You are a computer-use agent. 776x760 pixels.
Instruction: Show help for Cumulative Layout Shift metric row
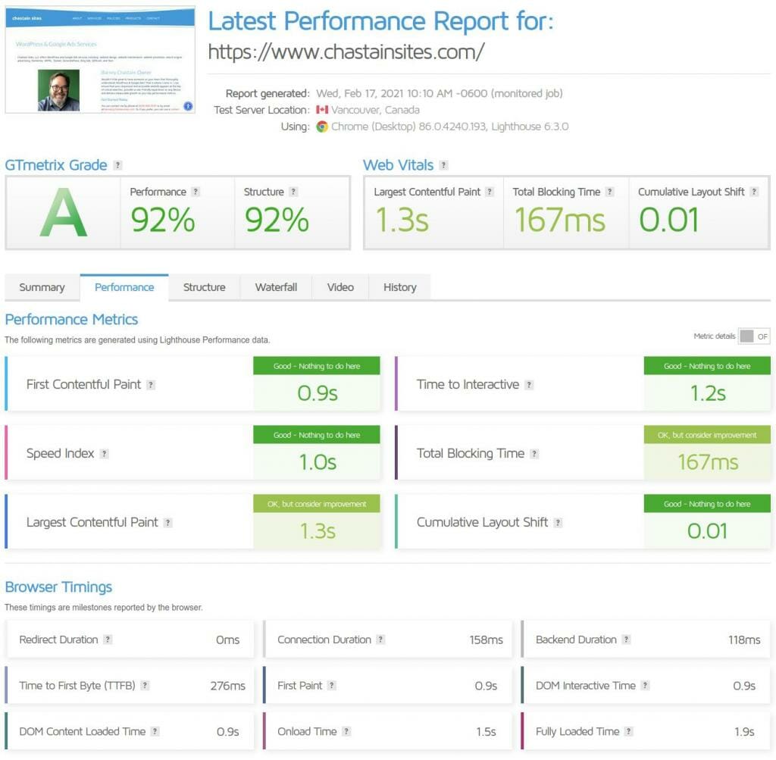pyautogui.click(x=558, y=523)
